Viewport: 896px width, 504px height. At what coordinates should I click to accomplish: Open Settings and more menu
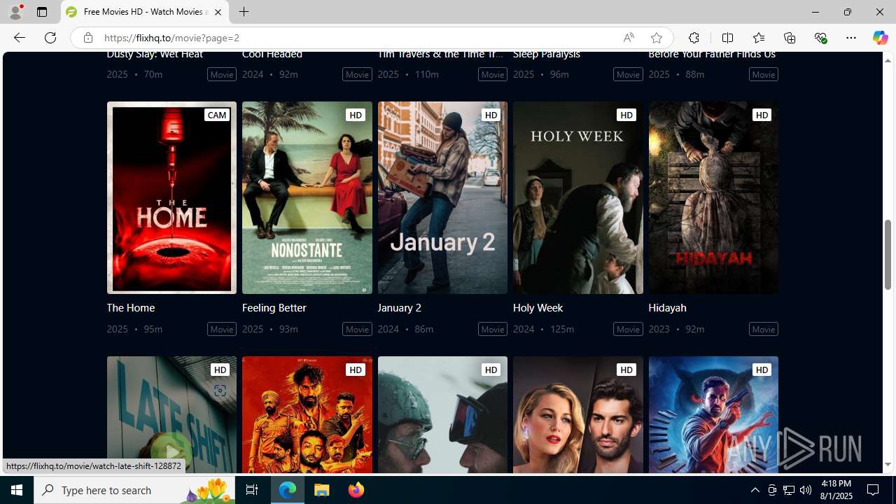[851, 38]
